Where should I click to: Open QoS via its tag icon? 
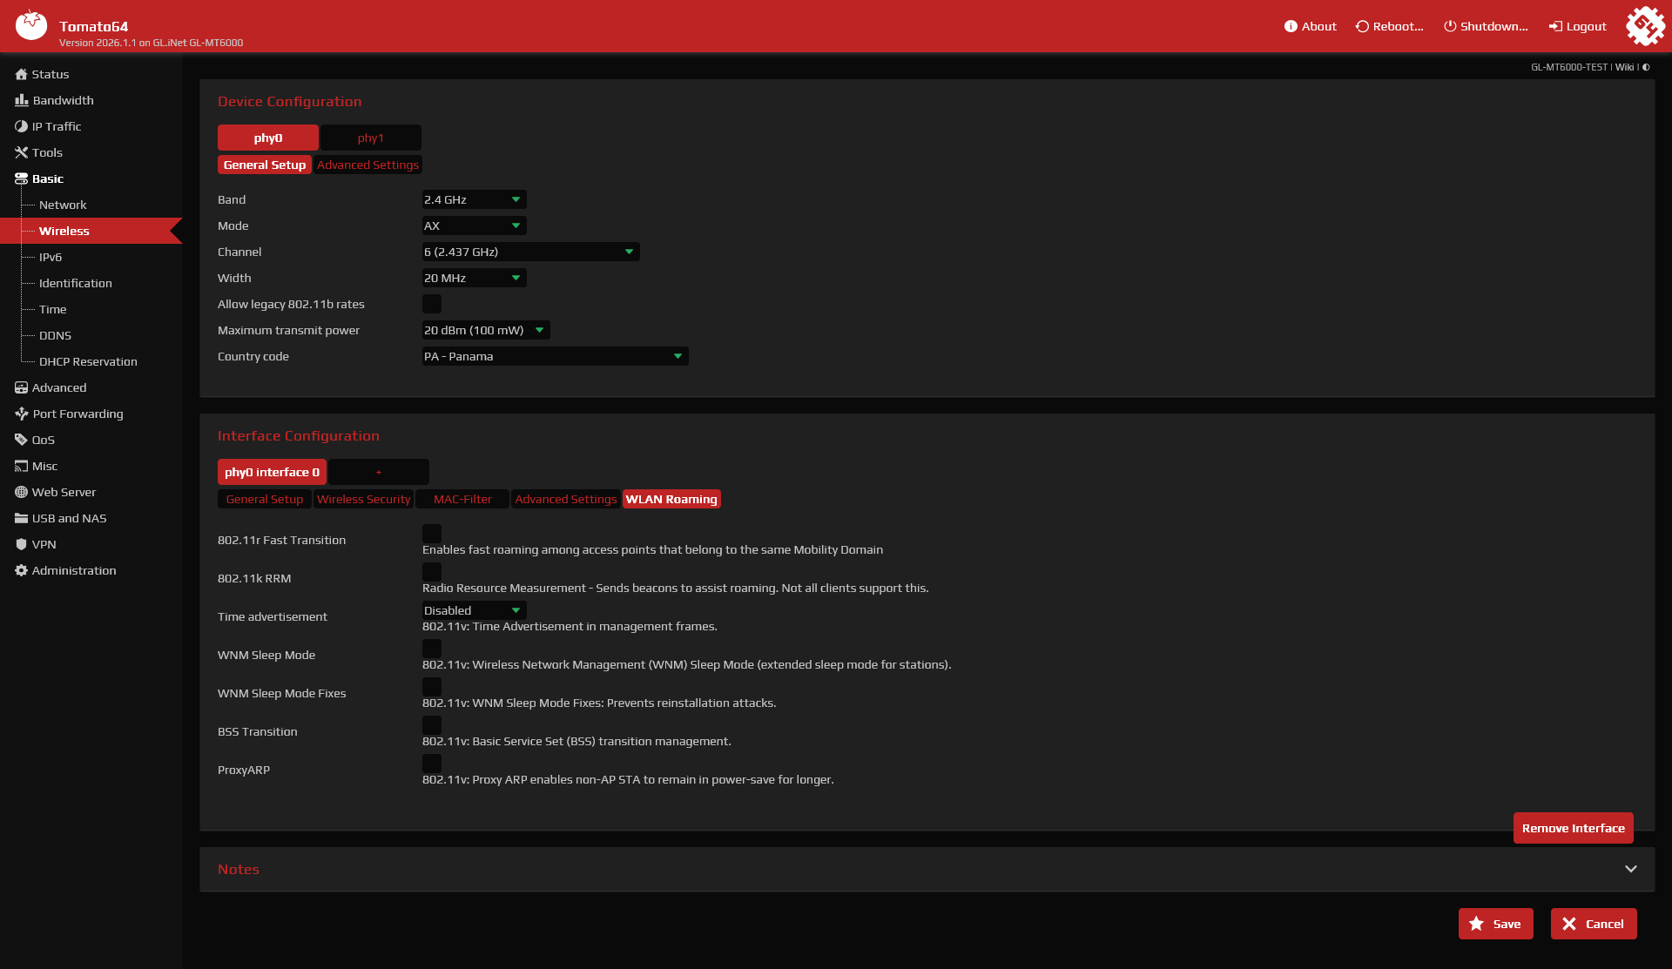coord(21,440)
